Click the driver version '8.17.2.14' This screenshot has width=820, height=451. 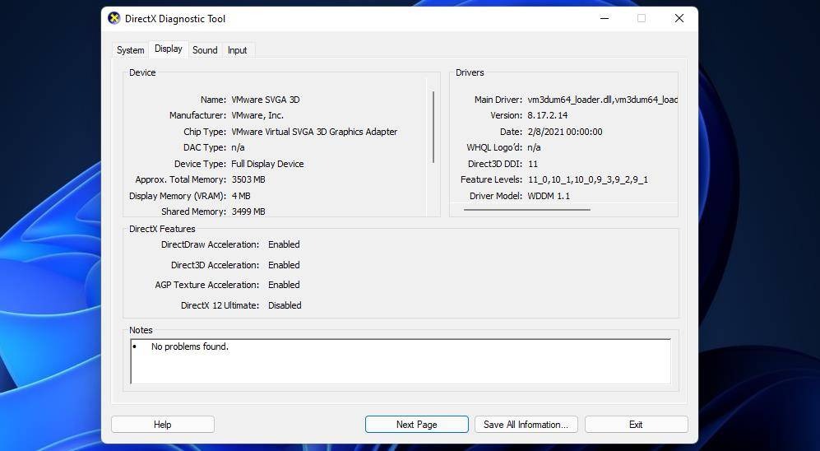(x=548, y=115)
